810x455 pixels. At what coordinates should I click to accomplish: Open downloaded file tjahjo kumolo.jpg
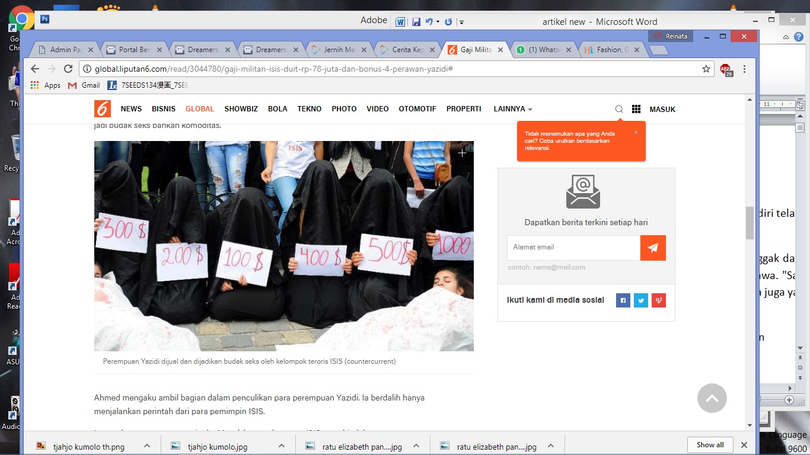coord(218,446)
